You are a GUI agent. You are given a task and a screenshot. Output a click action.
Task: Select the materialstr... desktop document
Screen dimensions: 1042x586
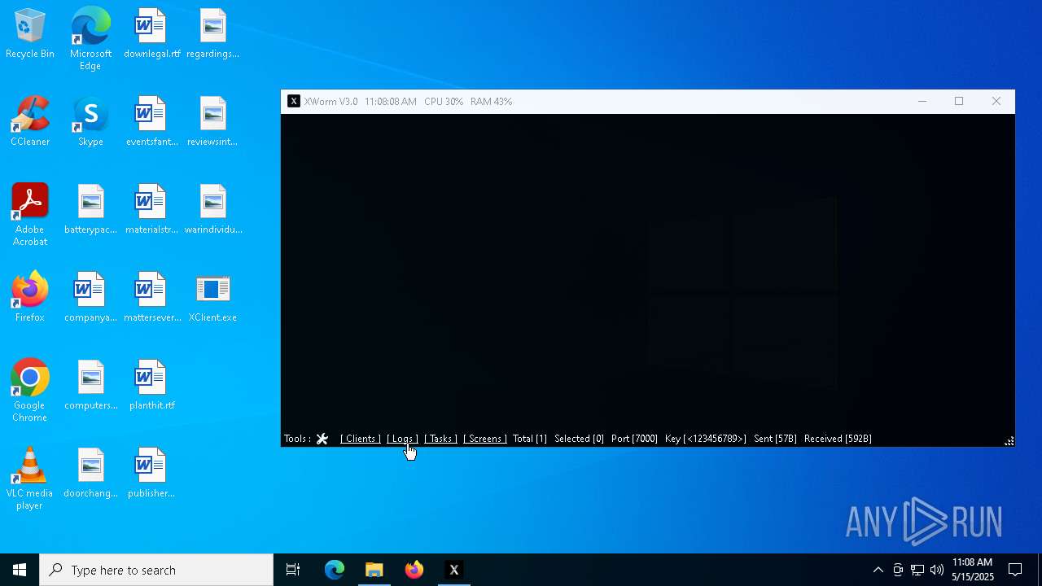[151, 210]
